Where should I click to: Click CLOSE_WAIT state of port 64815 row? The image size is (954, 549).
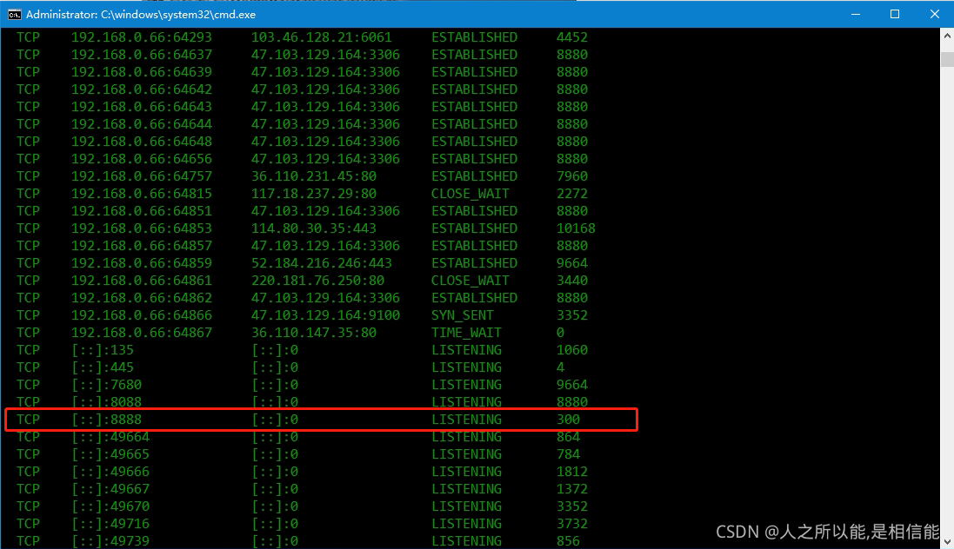click(x=470, y=194)
